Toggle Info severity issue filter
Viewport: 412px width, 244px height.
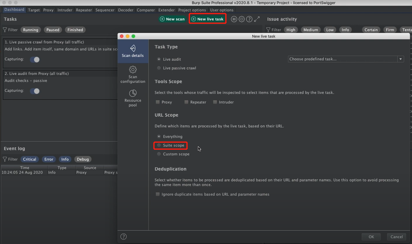tap(345, 30)
